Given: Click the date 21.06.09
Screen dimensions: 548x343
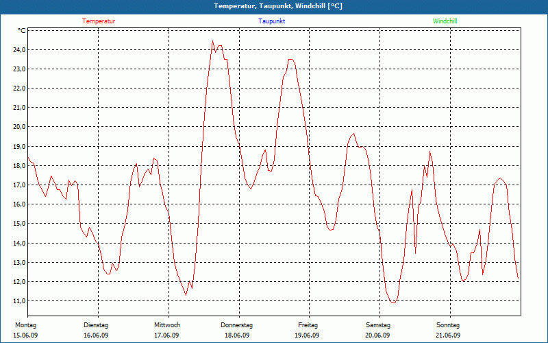Looking at the screenshot, I should pos(448,335).
